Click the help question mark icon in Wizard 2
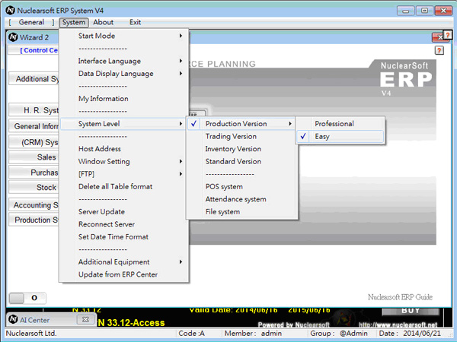The image size is (457, 342). 439,50
